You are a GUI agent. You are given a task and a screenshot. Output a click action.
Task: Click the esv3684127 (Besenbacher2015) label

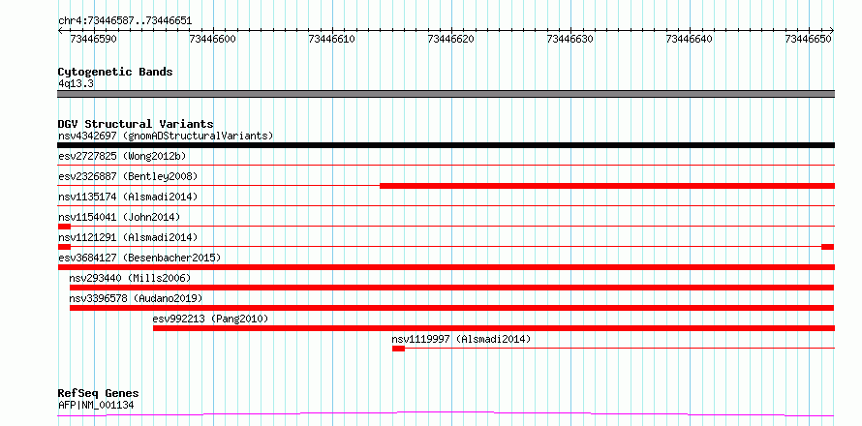[x=139, y=258]
